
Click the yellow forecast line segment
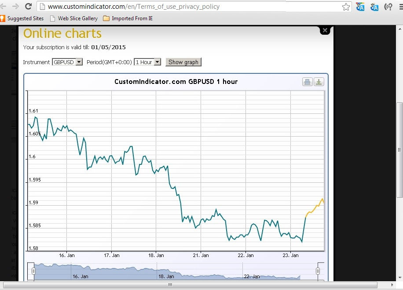(315, 208)
